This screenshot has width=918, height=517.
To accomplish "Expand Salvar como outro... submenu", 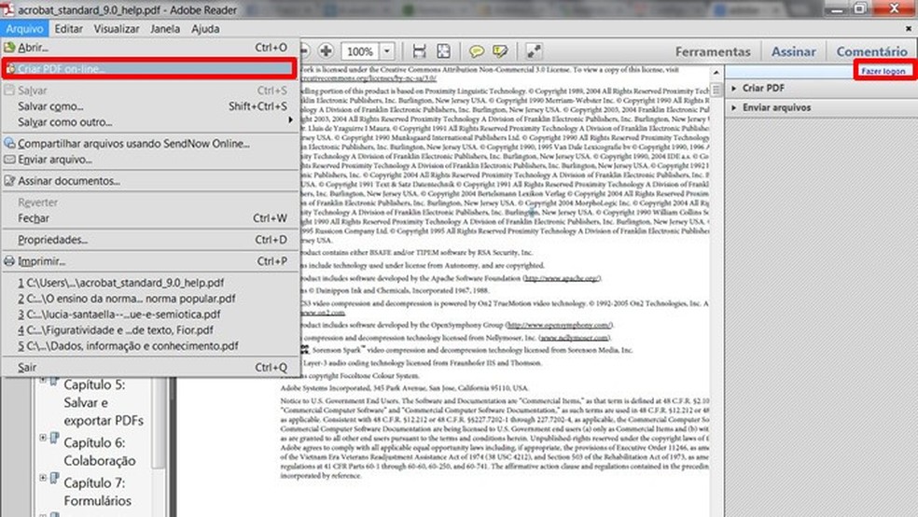I will click(x=150, y=122).
